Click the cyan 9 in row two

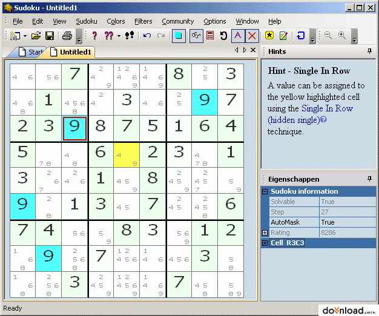click(x=205, y=102)
